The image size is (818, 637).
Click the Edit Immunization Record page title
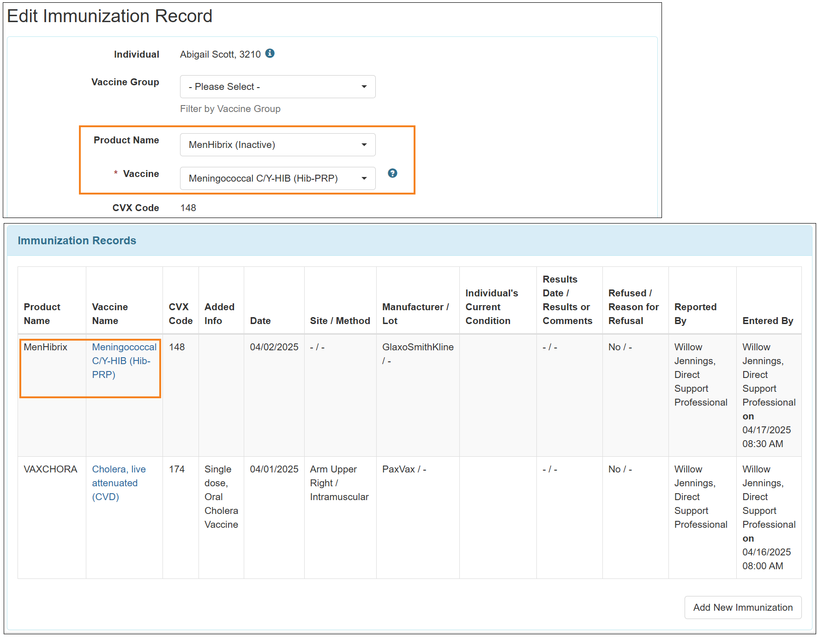(110, 16)
